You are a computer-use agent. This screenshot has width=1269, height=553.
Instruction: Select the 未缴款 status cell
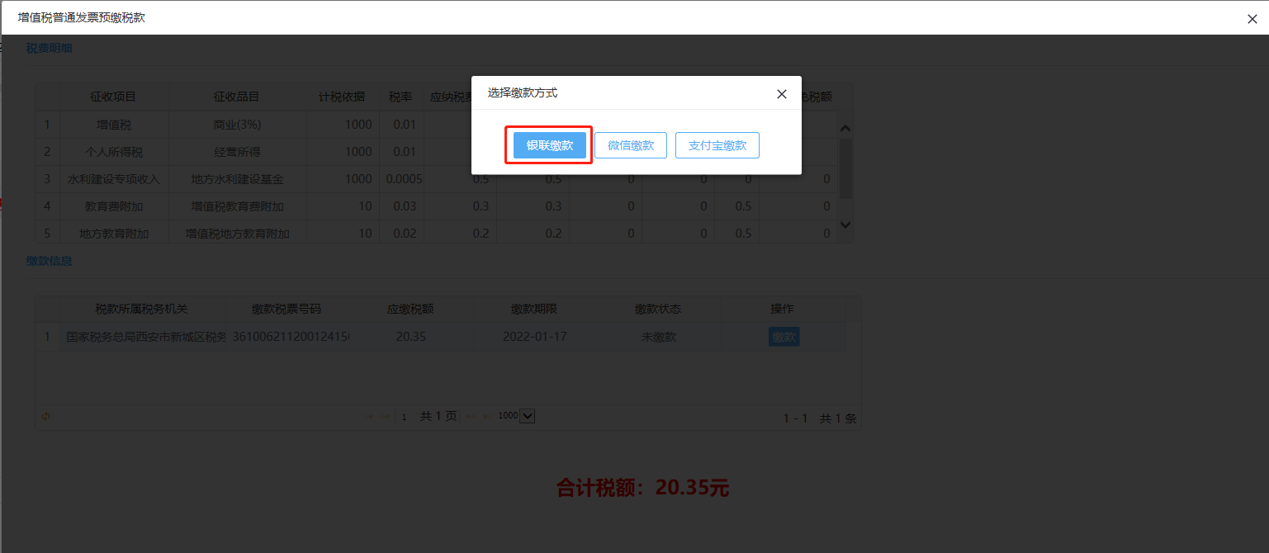tap(658, 337)
